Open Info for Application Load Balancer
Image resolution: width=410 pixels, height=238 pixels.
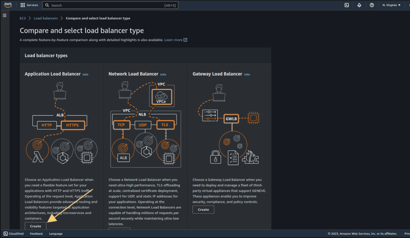[85, 74]
